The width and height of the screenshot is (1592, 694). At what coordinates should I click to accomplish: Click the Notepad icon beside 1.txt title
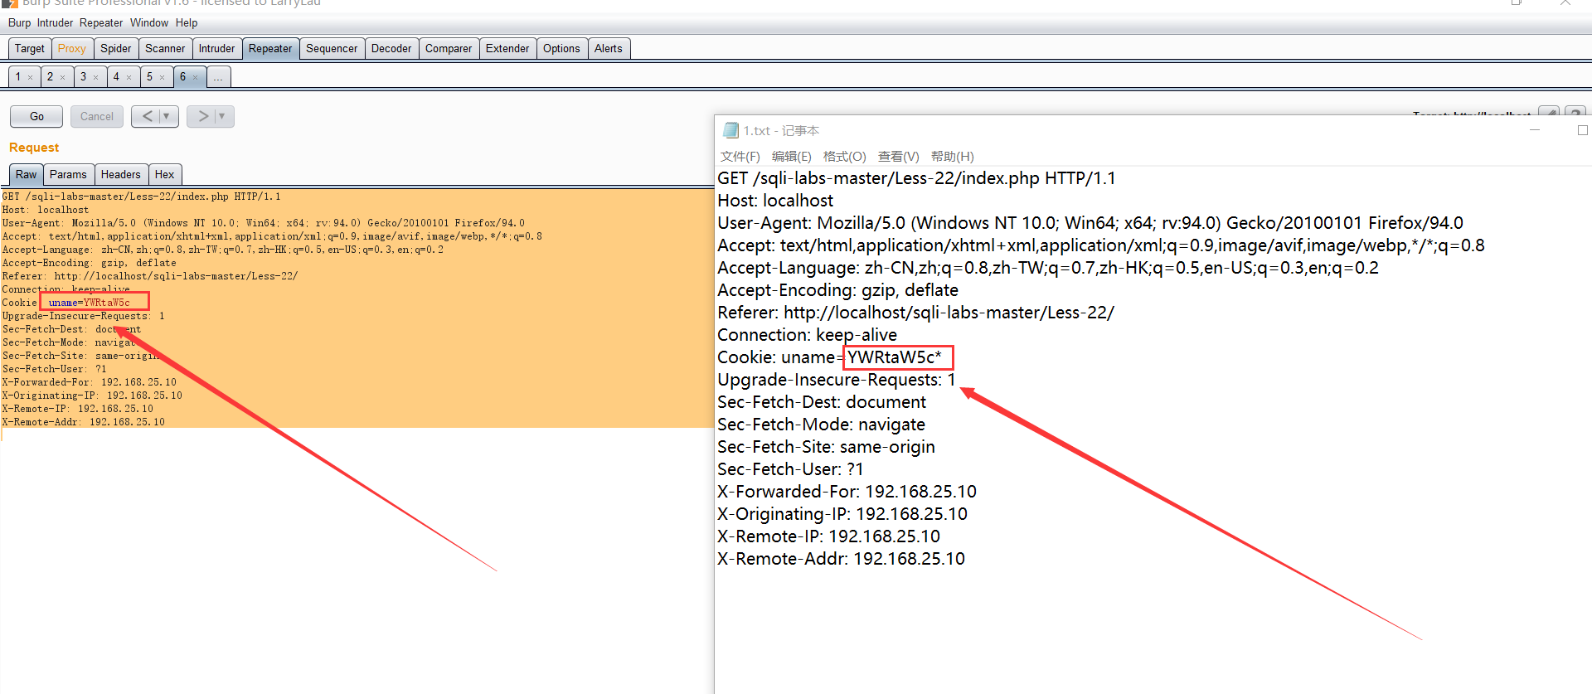pos(730,130)
